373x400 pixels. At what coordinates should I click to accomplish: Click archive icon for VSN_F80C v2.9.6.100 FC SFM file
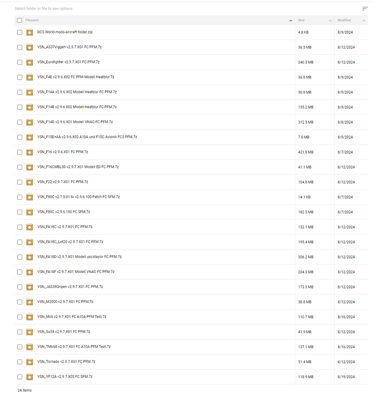tap(30, 212)
